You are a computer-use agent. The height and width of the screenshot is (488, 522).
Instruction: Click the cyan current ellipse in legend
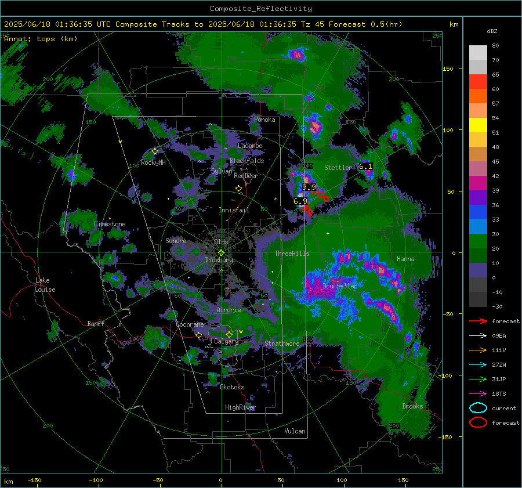pos(478,408)
